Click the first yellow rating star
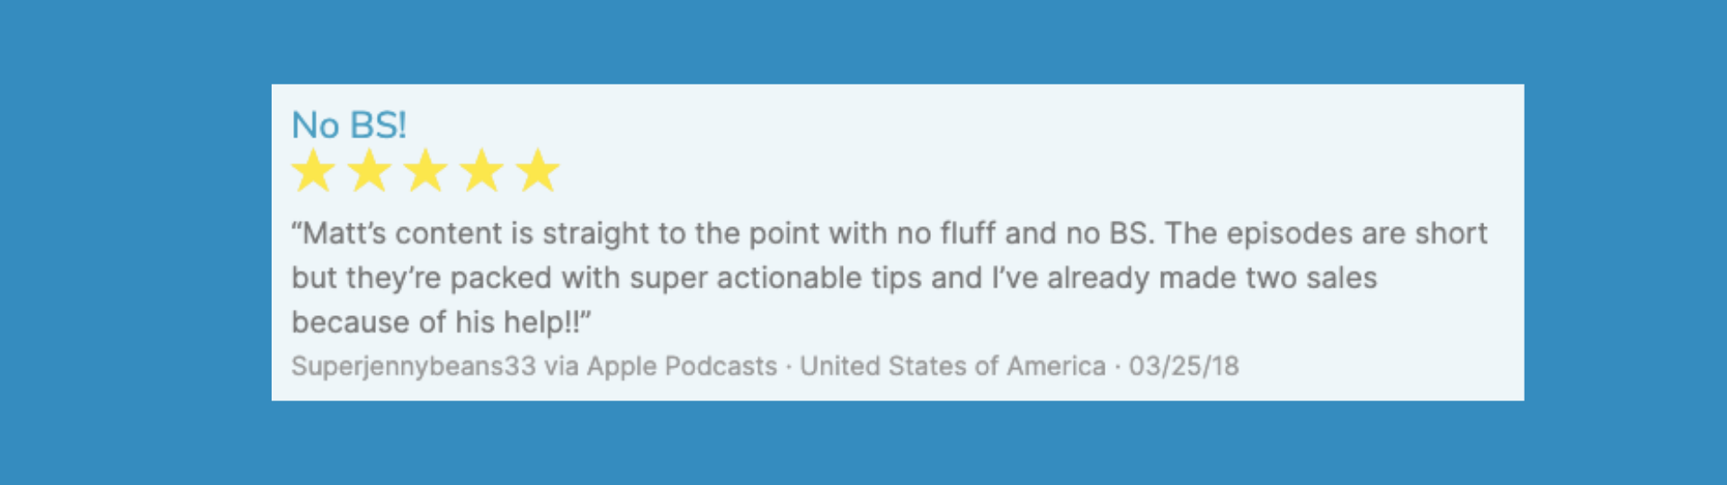The width and height of the screenshot is (1727, 485). tap(313, 171)
